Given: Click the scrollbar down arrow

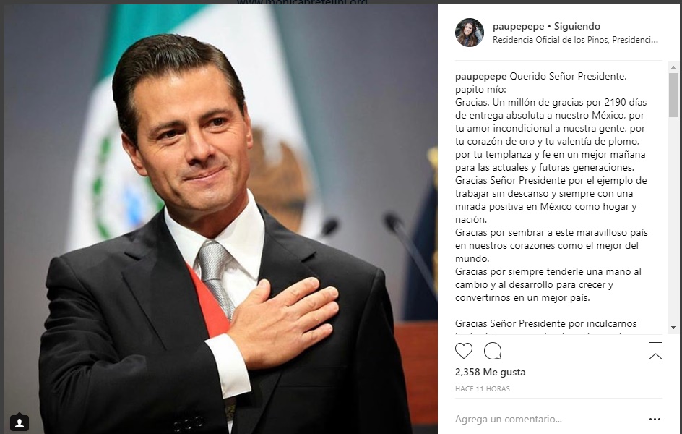Looking at the screenshot, I should [673, 328].
